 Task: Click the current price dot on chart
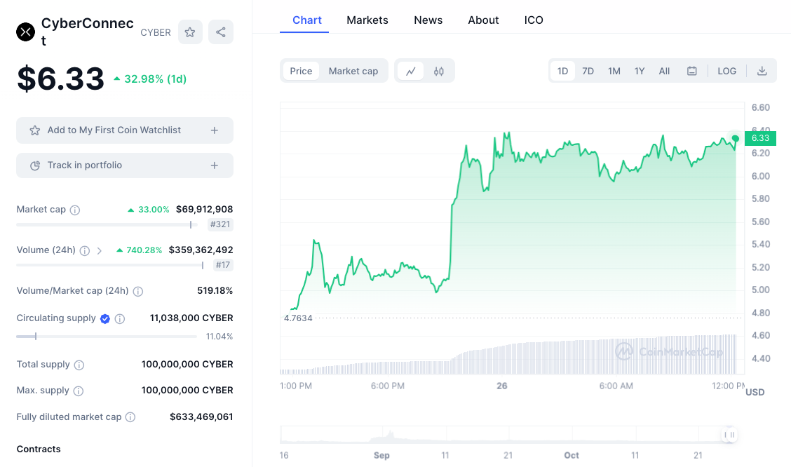[735, 138]
